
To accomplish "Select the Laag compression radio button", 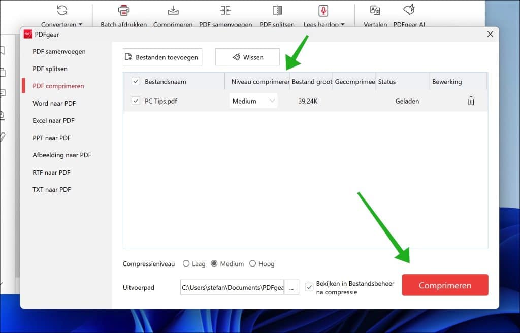I will (186, 263).
